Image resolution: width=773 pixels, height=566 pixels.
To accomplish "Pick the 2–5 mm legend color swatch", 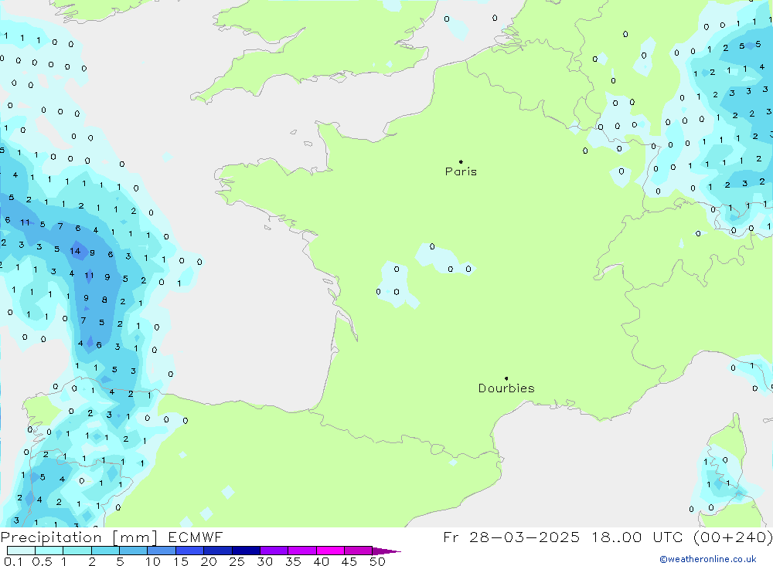I will (105, 551).
